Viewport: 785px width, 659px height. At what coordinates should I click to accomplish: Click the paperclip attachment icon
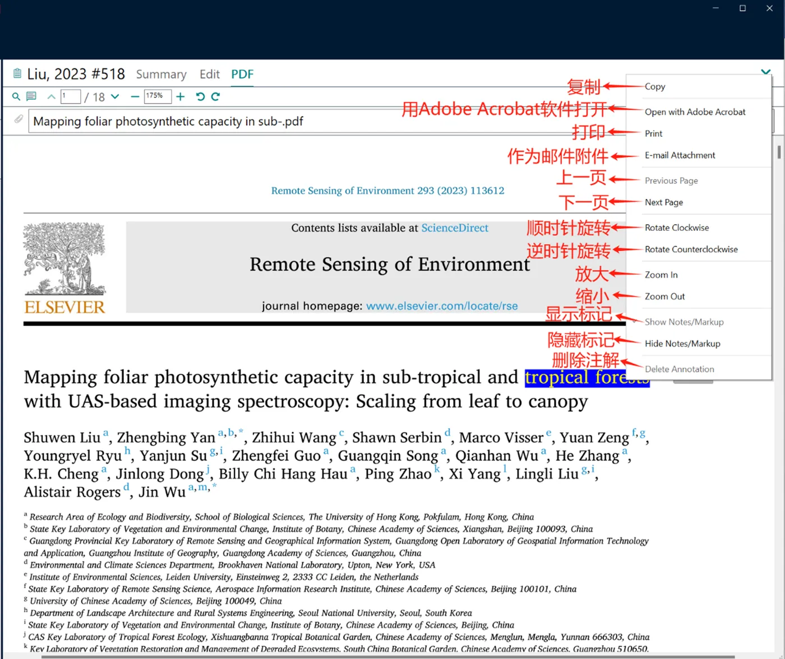(19, 119)
